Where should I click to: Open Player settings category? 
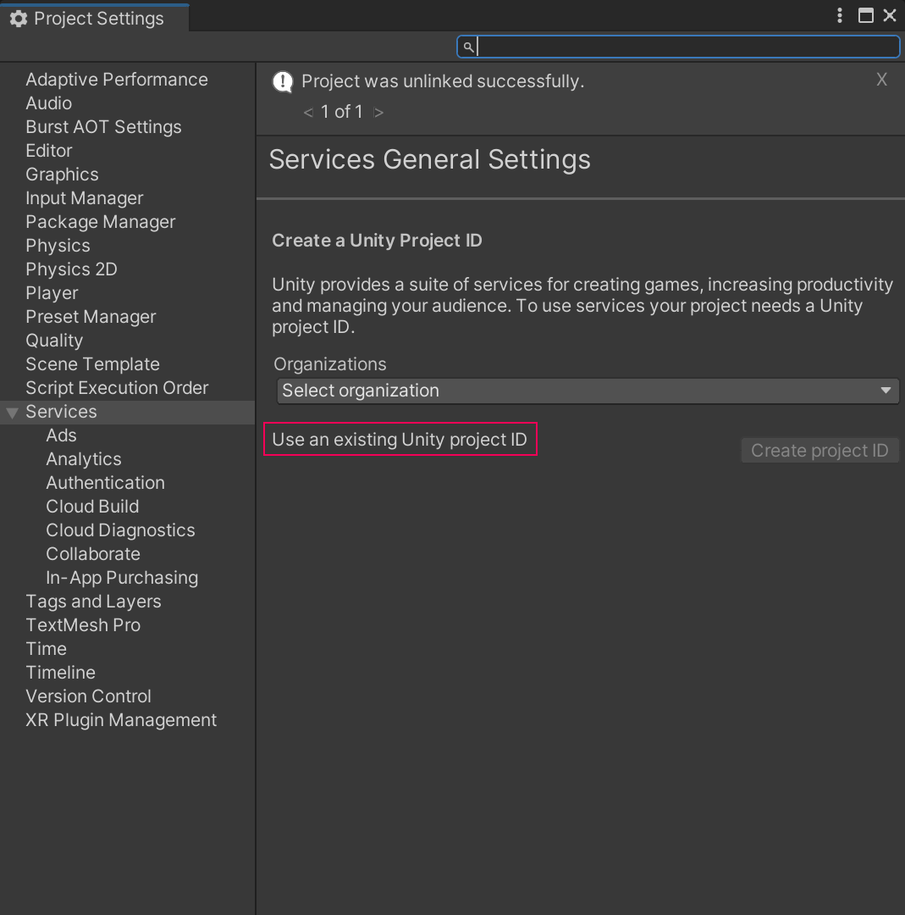click(x=52, y=293)
